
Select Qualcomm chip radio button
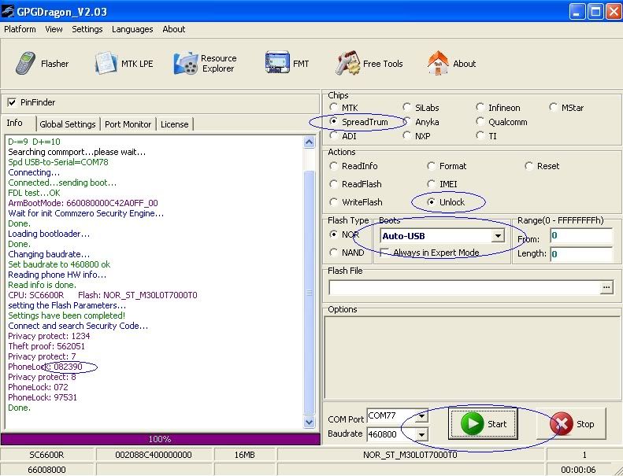480,121
